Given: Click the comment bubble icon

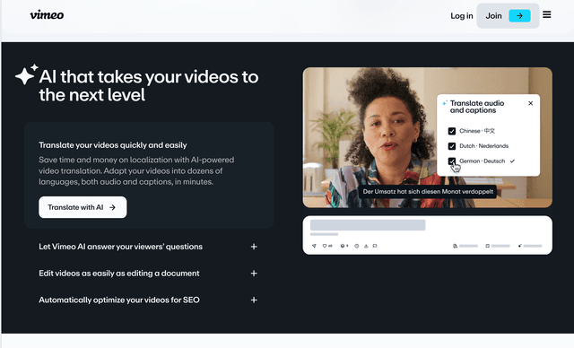Looking at the screenshot, I should 375,246.
